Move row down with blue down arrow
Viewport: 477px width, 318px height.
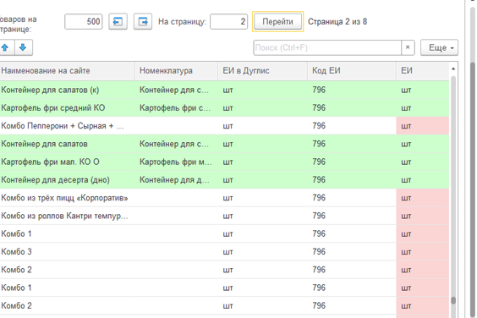click(x=23, y=47)
